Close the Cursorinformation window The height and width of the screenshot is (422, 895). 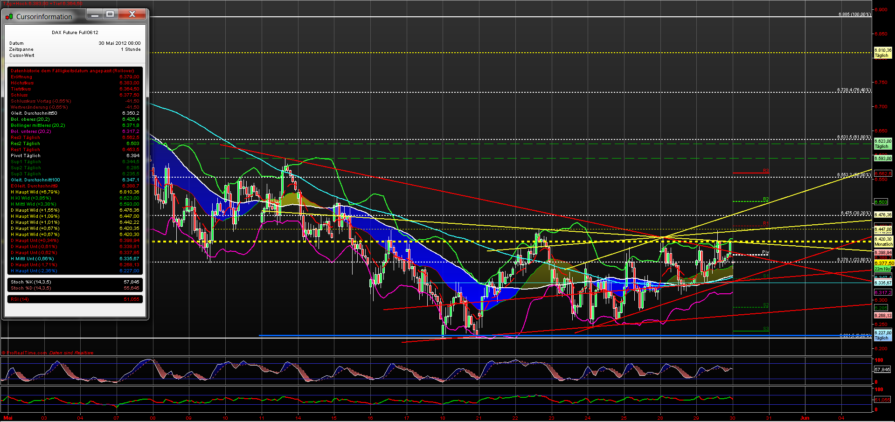(x=132, y=14)
